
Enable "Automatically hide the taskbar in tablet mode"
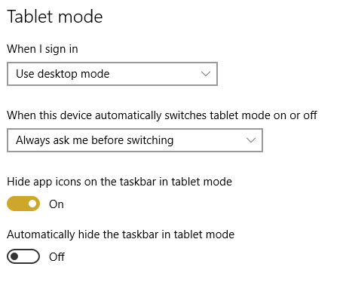click(x=23, y=256)
